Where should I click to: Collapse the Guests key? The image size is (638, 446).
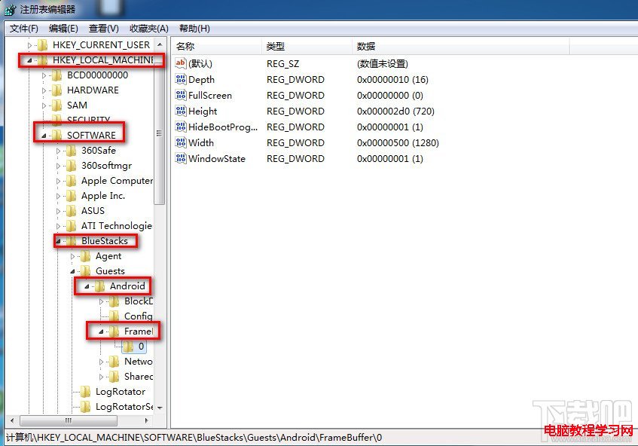click(x=72, y=271)
